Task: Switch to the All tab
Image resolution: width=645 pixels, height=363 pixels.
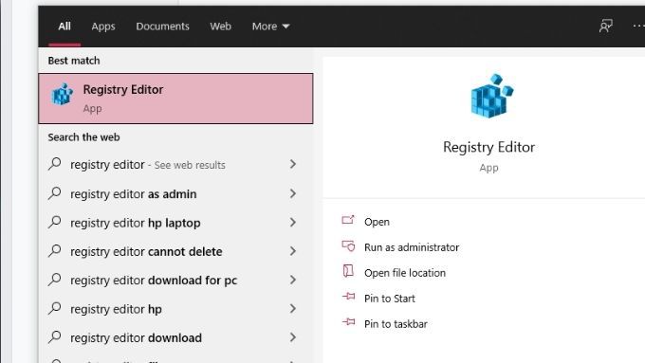Action: pos(64,27)
